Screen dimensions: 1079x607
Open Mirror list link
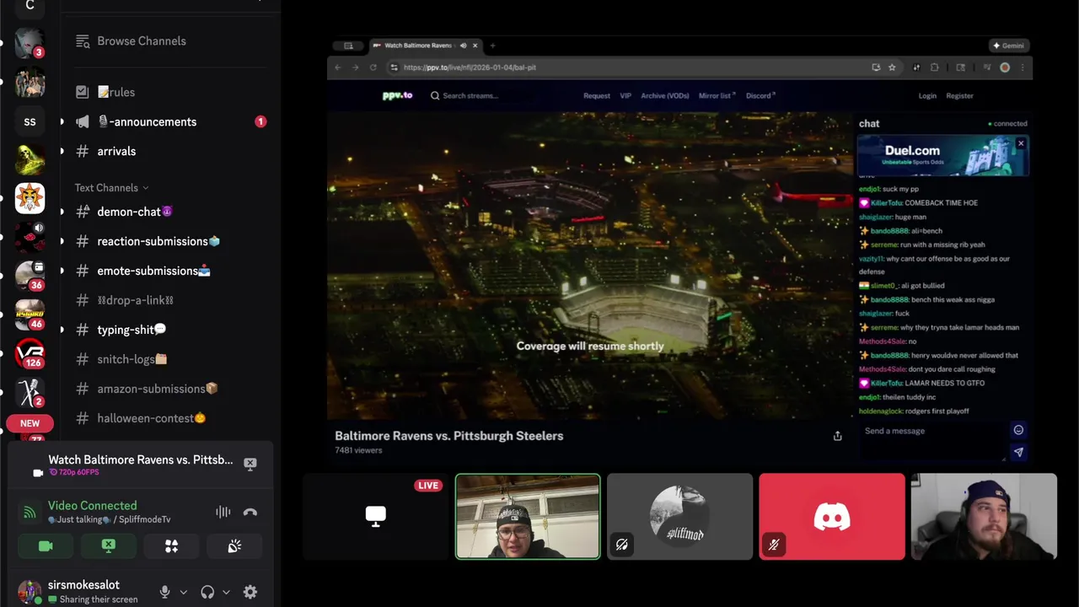tap(717, 95)
